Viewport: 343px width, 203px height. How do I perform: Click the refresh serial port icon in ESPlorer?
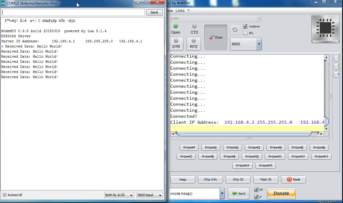235,29
